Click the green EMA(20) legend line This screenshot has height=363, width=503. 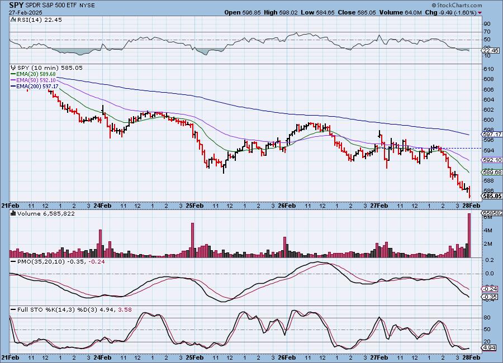tap(13, 74)
